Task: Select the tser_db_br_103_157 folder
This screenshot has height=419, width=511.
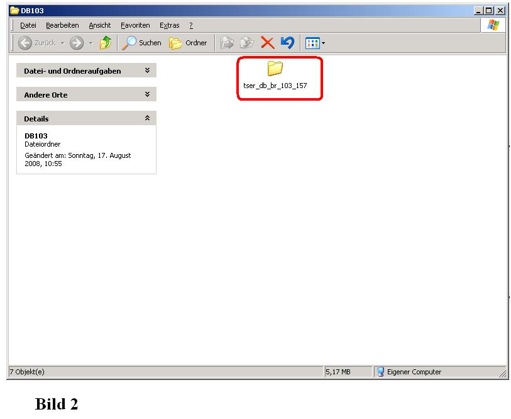Action: point(275,75)
